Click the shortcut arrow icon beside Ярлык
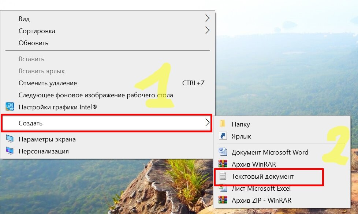 point(223,136)
